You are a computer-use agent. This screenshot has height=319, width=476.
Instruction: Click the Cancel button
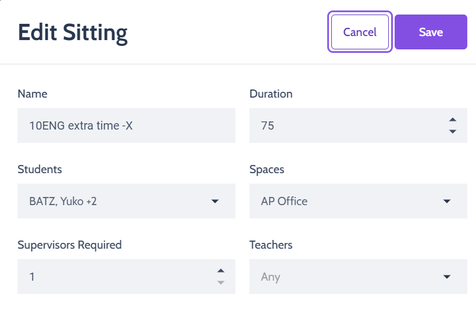click(360, 32)
